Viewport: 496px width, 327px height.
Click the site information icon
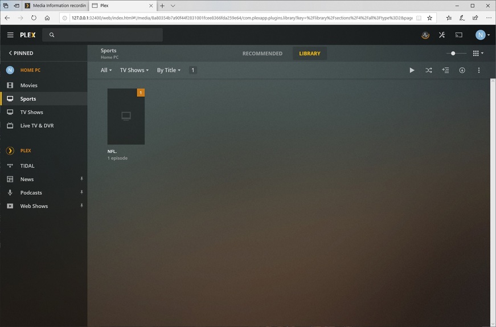click(64, 18)
